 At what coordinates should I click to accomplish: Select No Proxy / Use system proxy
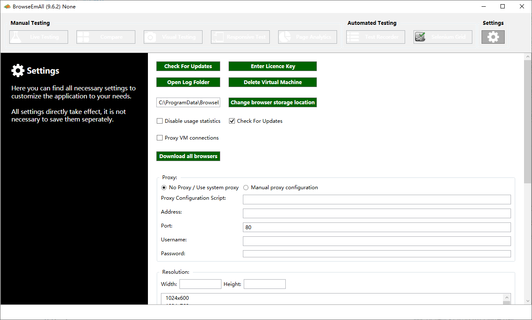point(164,188)
